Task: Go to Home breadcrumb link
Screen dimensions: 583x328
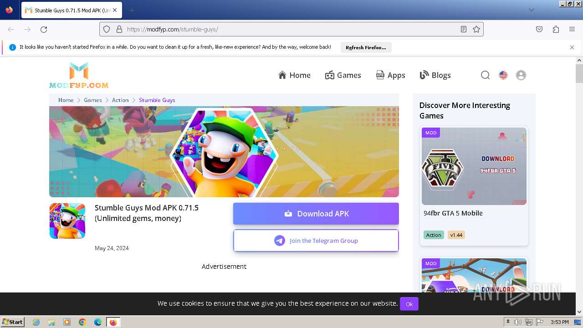Action: click(x=66, y=100)
